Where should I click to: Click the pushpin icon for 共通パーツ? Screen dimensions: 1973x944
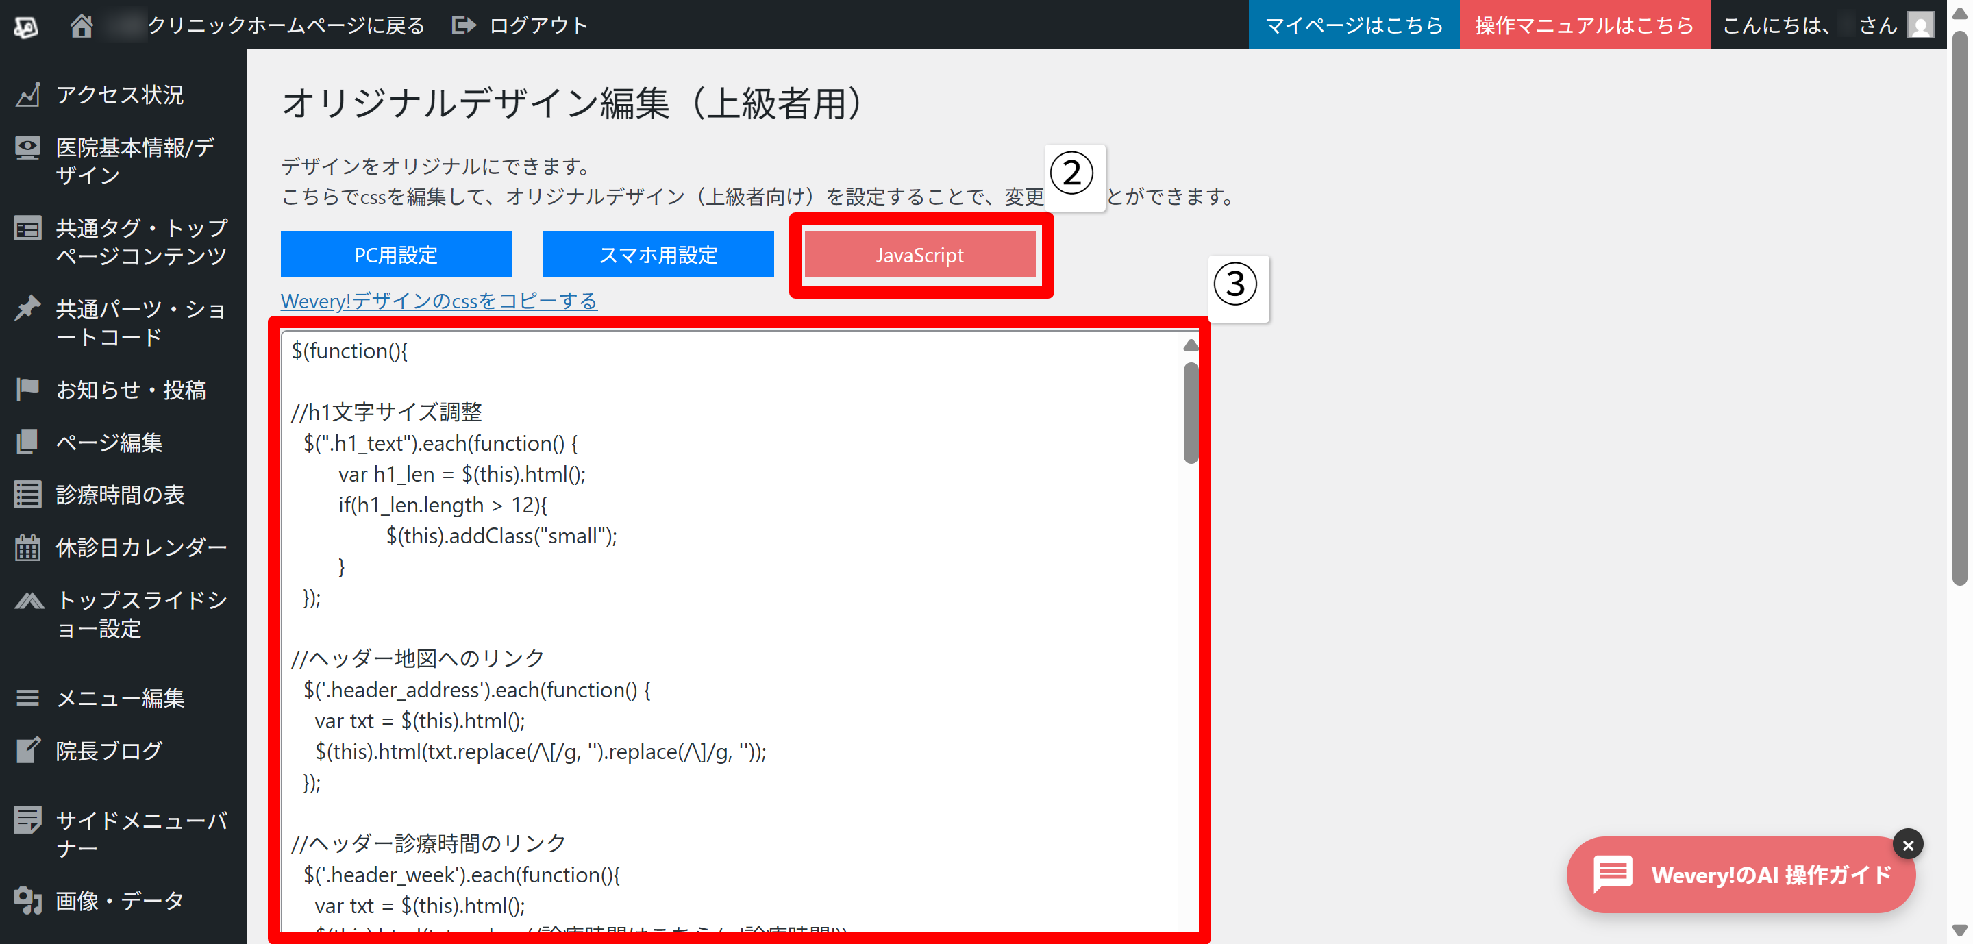coord(27,308)
